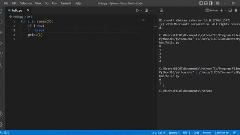The width and height of the screenshot is (240, 135).
Task: Open the Terminal menu
Action: [66, 3]
